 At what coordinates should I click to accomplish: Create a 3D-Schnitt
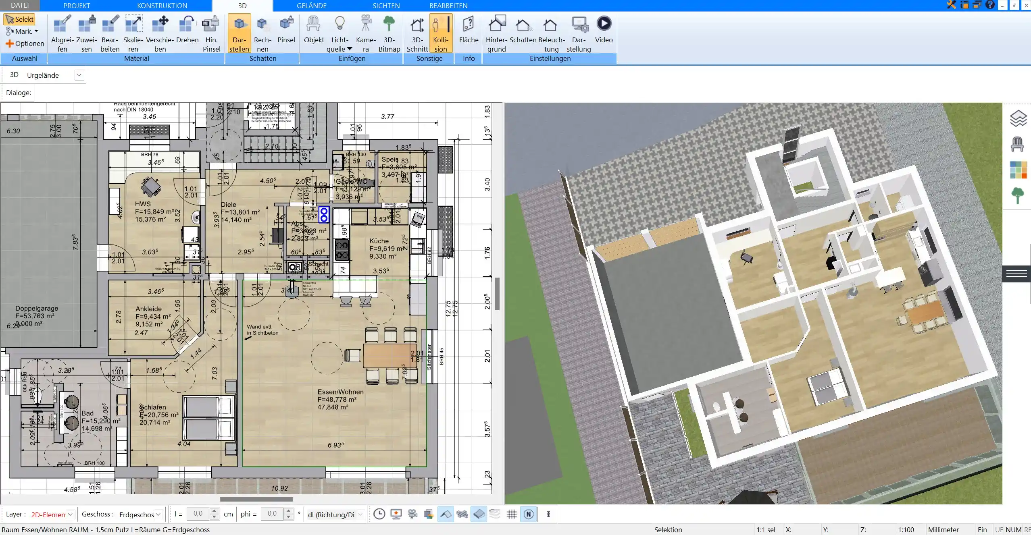point(417,33)
